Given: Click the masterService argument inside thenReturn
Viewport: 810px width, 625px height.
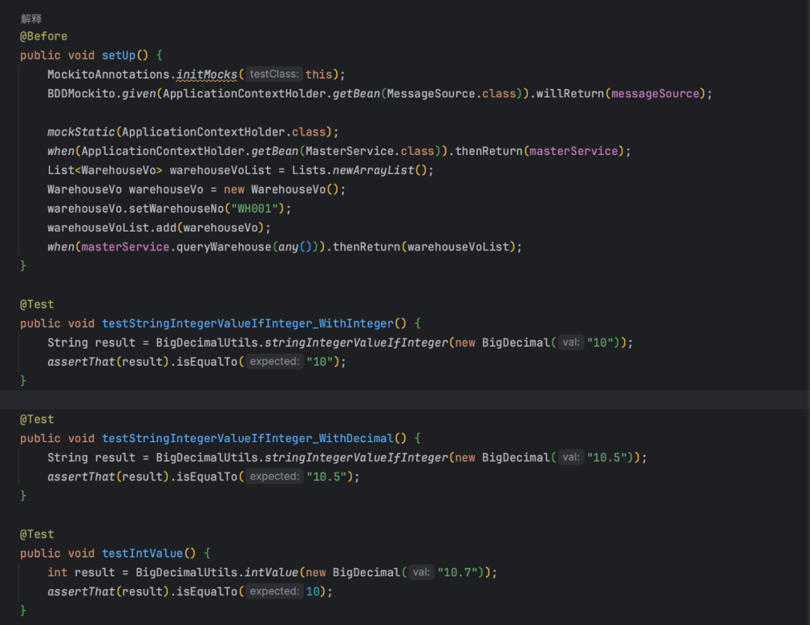Looking at the screenshot, I should point(574,151).
